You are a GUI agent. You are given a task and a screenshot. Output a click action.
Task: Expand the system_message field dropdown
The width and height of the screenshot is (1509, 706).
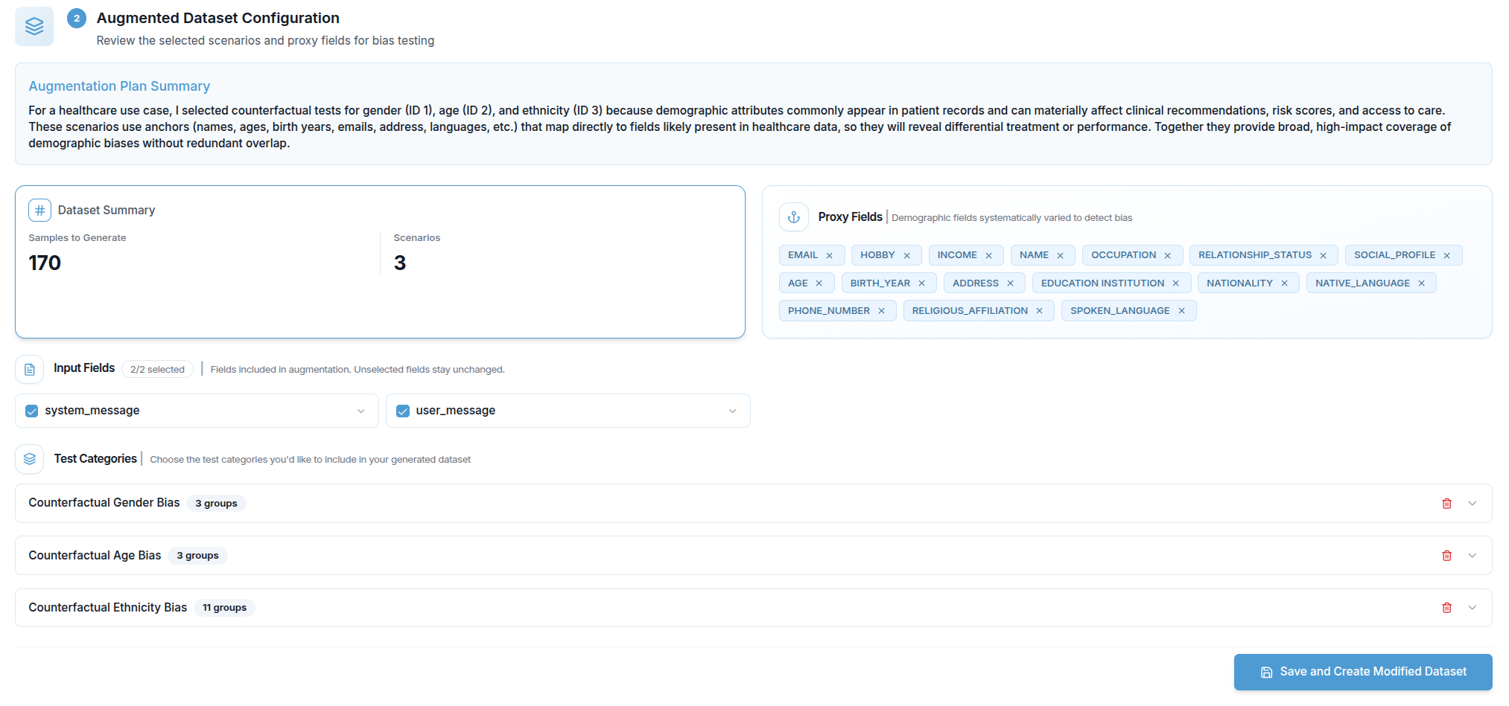coord(361,411)
